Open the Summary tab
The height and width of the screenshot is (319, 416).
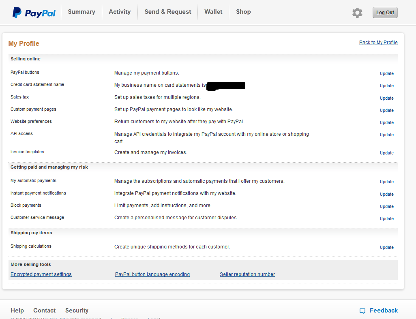point(81,12)
